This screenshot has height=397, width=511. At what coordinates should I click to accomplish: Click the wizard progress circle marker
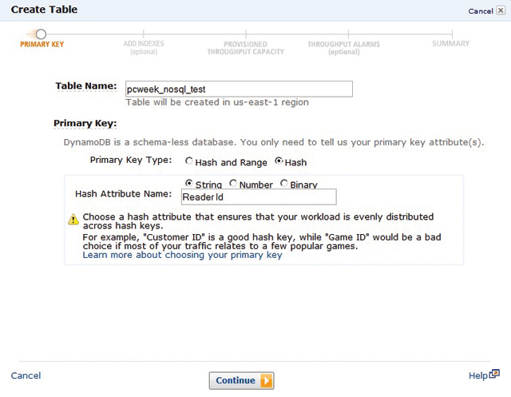point(41,34)
